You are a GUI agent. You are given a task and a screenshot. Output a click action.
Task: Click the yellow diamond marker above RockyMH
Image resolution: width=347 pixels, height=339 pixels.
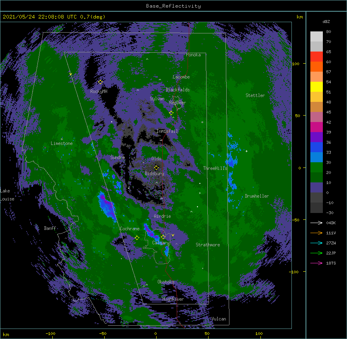[100, 82]
